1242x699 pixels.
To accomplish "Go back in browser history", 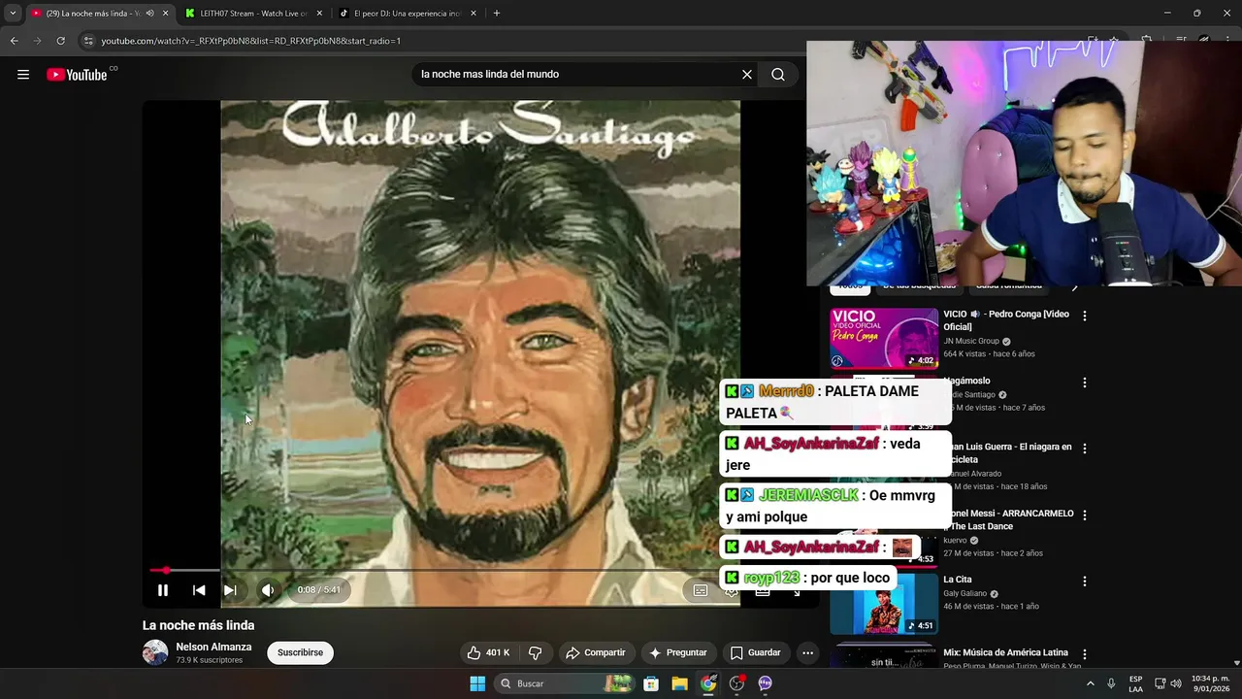I will (14, 41).
